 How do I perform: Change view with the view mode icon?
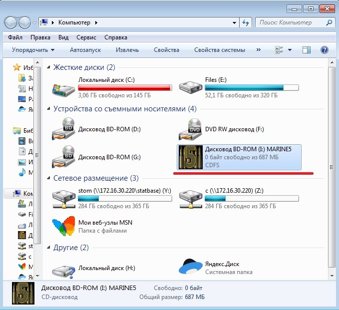pos(279,50)
